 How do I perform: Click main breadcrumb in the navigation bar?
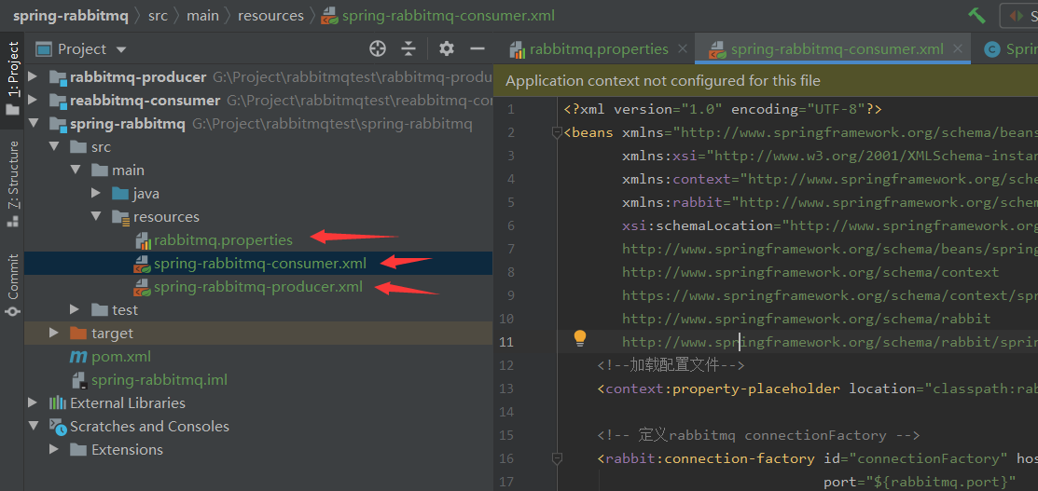202,15
